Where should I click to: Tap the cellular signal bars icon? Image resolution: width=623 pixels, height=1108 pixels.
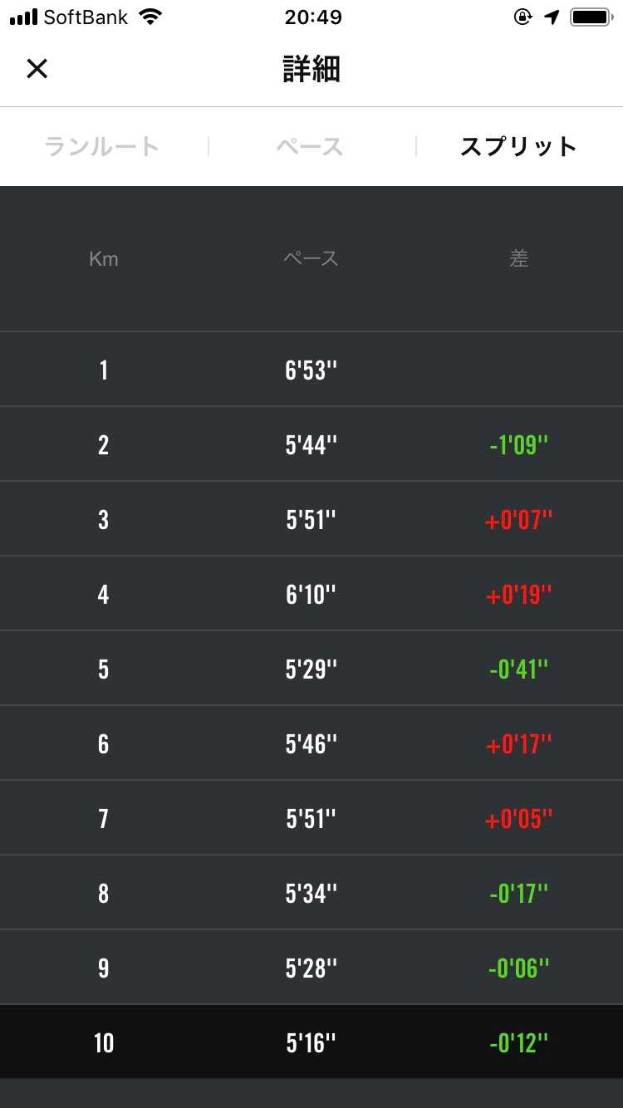point(23,17)
